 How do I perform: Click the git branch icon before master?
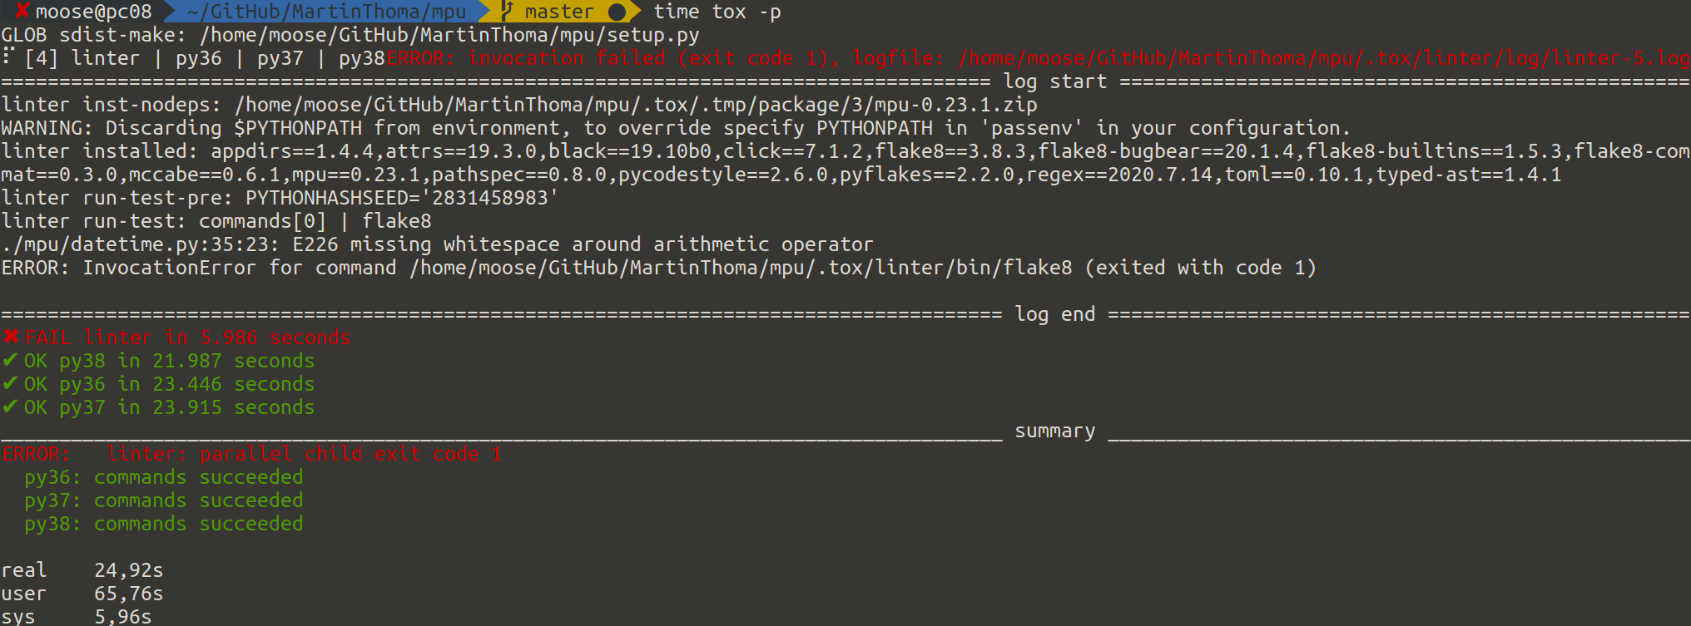[x=506, y=11]
